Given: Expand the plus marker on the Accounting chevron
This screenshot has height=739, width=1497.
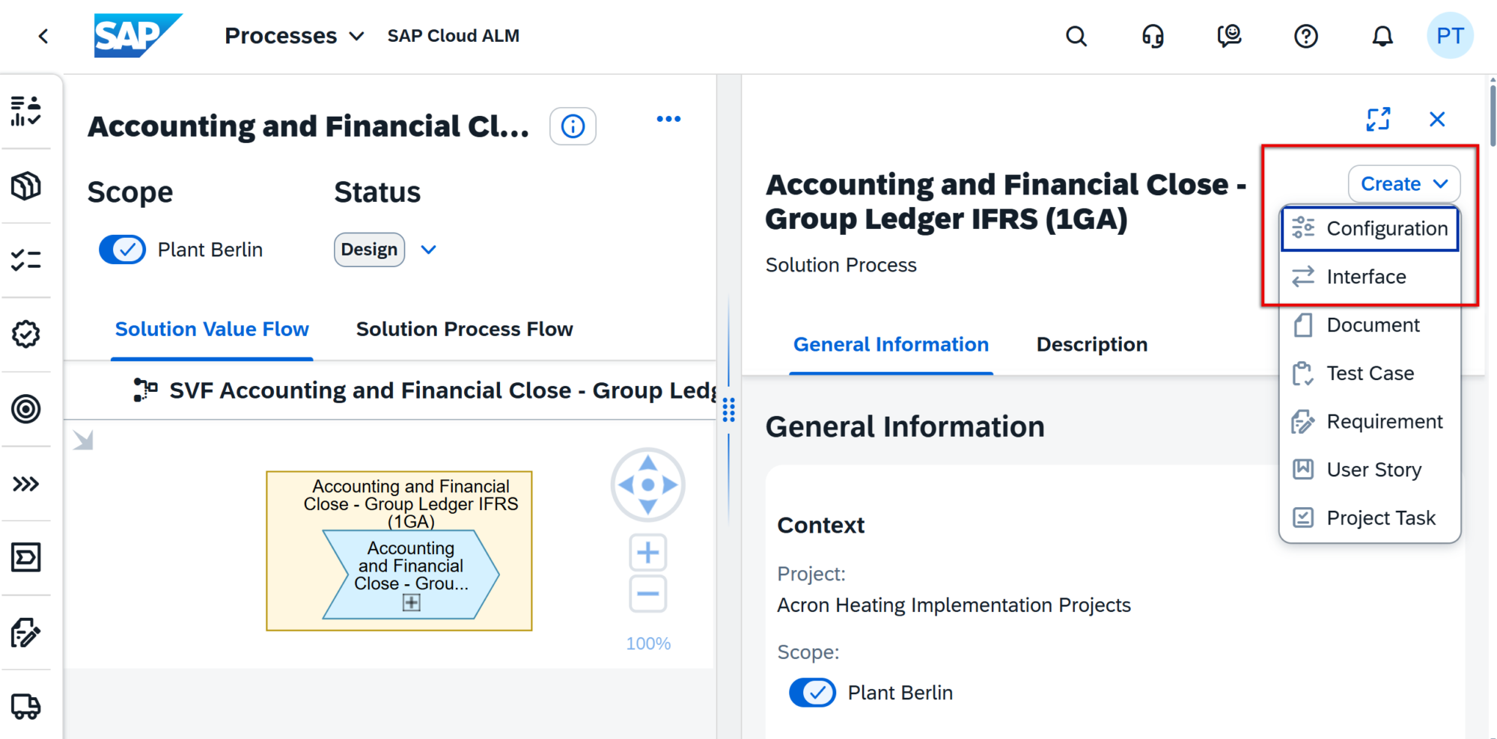Looking at the screenshot, I should (x=411, y=603).
